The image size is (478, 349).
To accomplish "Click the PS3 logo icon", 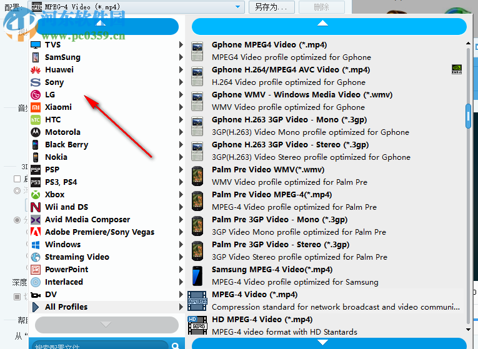I will coord(36,182).
